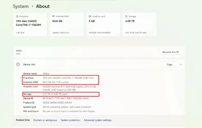Click the Pen and touch label

coord(31,111)
